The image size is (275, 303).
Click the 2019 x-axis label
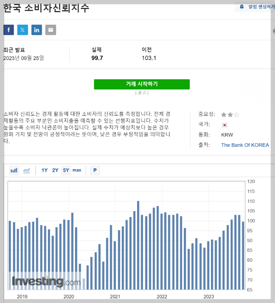22,297
